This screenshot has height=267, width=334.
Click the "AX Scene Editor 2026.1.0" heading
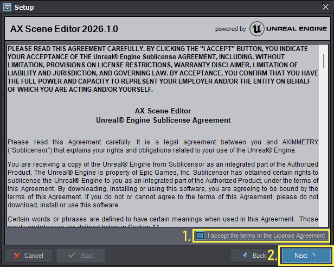(x=64, y=29)
